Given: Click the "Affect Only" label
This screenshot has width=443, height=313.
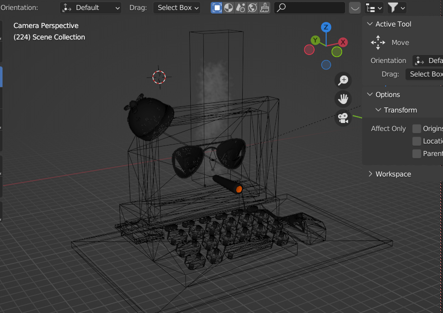Looking at the screenshot, I should tap(388, 128).
